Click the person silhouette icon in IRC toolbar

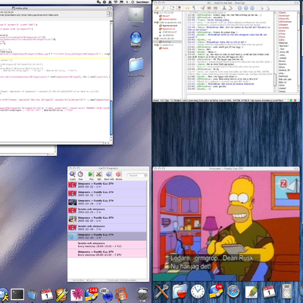224,8
